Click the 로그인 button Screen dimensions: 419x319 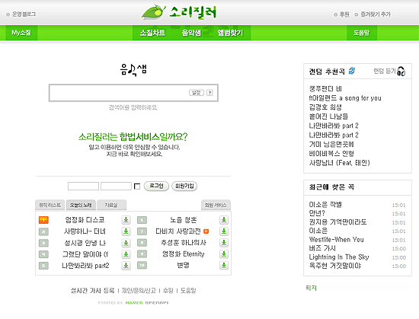[156, 186]
